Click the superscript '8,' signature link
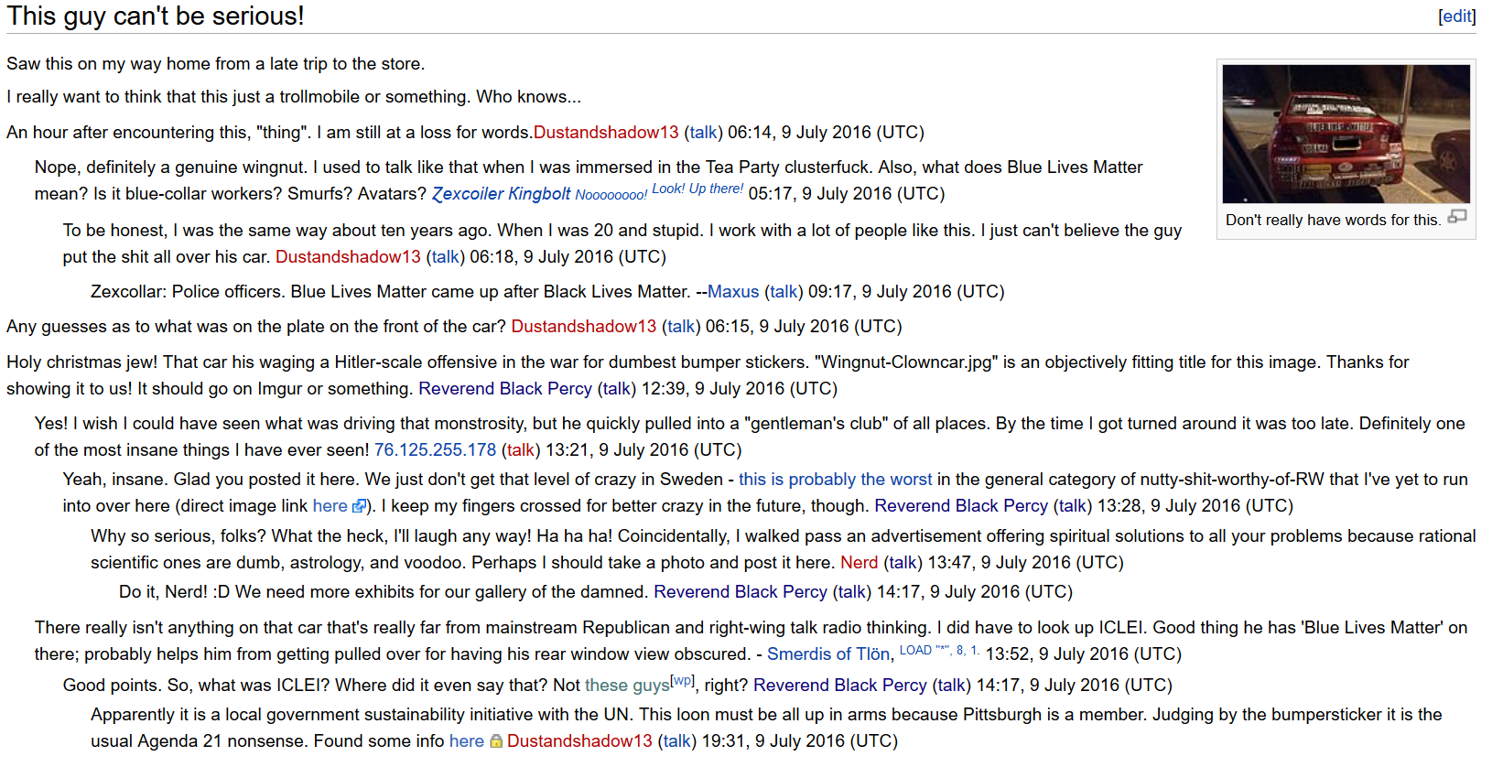The height and width of the screenshot is (767, 1492). coord(961,650)
